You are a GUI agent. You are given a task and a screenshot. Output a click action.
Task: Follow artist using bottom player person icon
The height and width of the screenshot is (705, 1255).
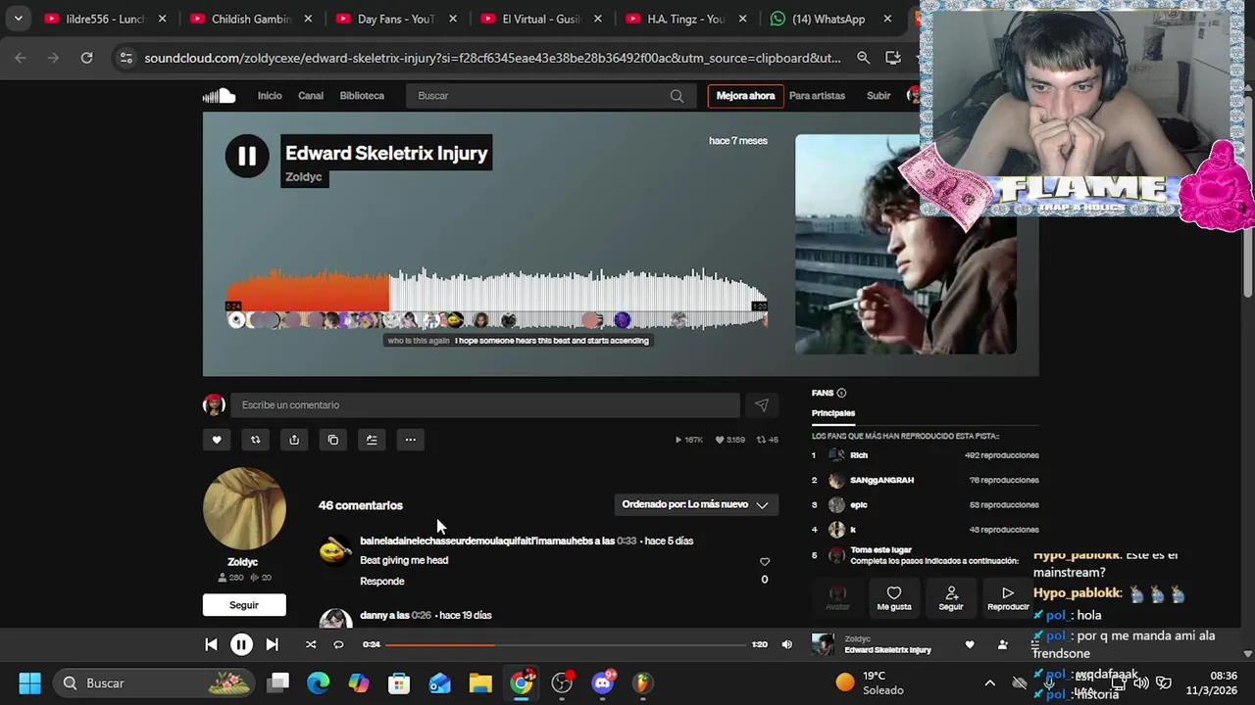coord(1002,644)
